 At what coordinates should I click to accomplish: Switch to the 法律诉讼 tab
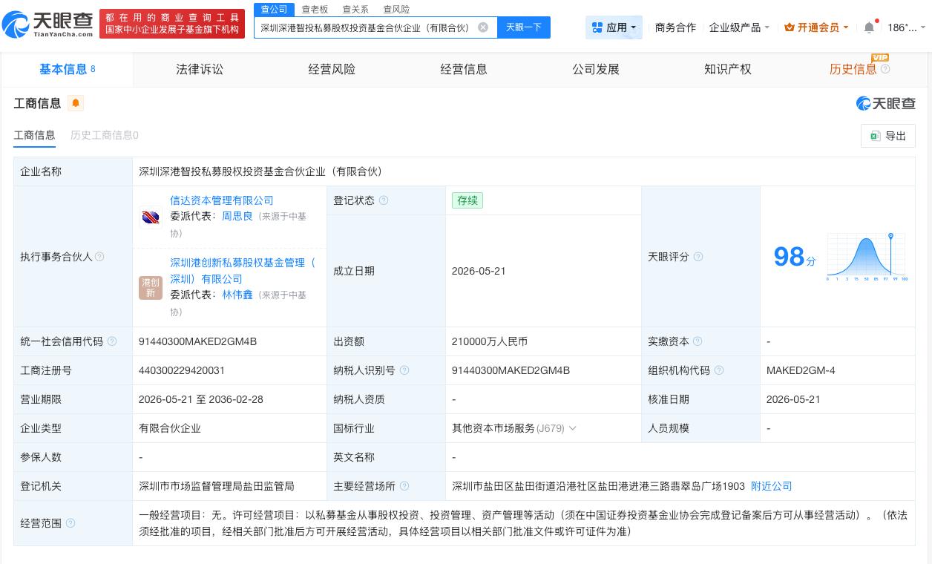(200, 69)
